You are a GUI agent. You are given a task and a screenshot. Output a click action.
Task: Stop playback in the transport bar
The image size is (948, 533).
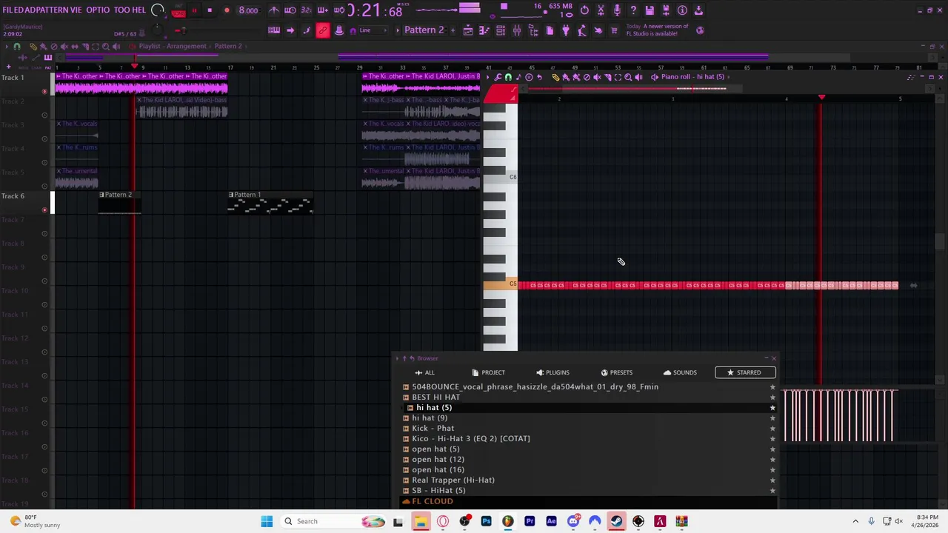[x=210, y=10]
